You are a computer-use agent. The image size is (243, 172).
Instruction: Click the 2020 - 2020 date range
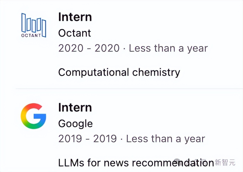[x=89, y=48]
